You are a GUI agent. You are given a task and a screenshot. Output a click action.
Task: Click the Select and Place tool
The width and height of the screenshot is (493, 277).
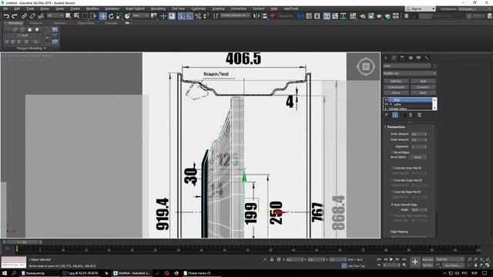127,15
